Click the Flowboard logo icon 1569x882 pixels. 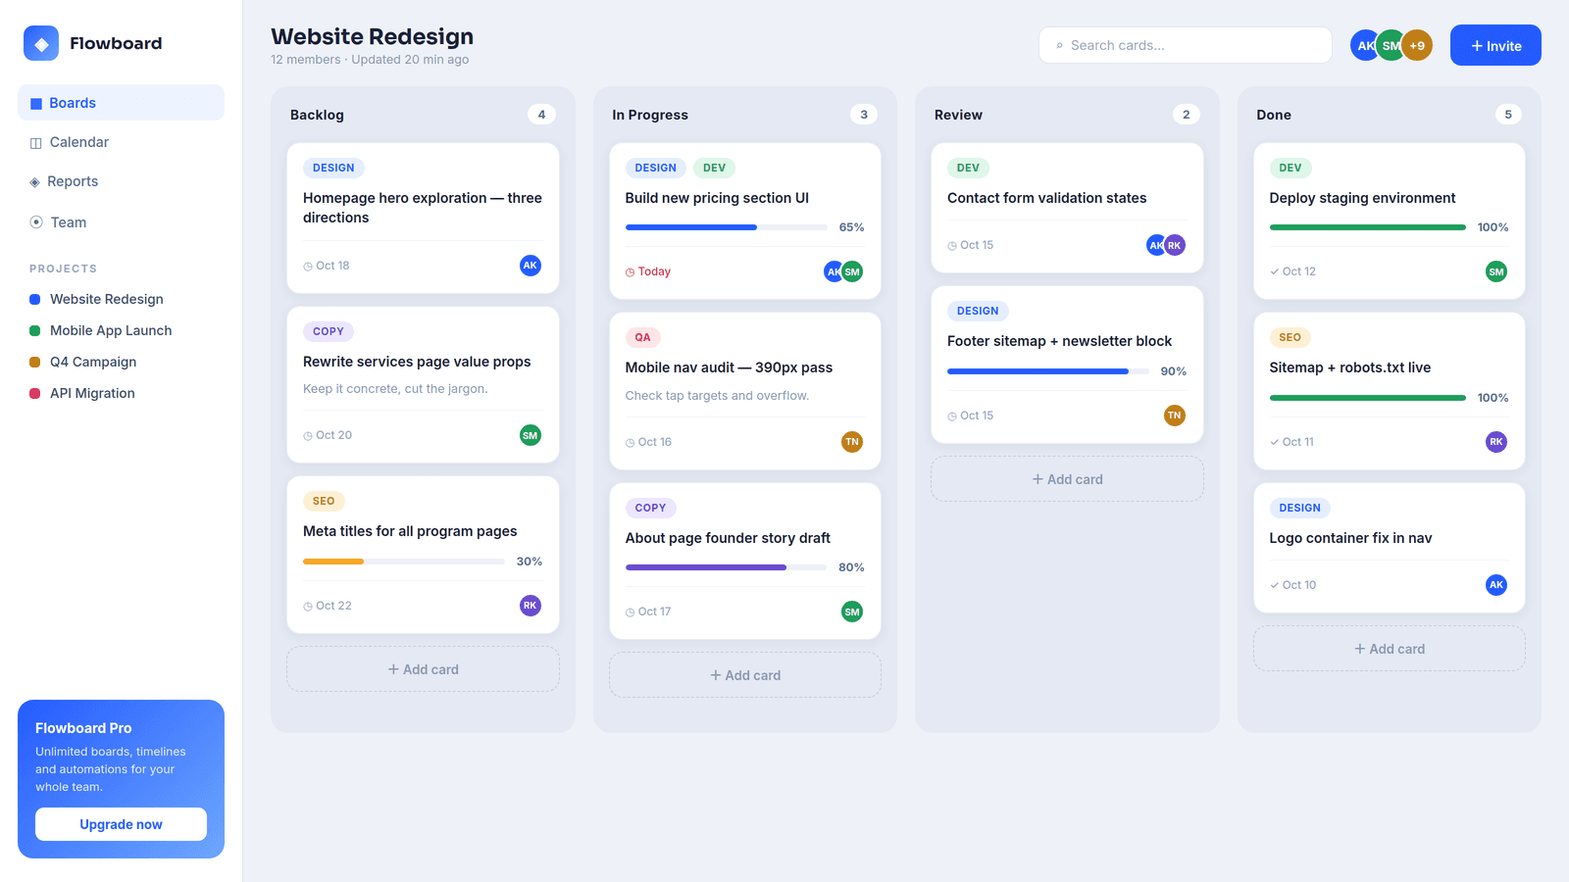click(x=41, y=43)
